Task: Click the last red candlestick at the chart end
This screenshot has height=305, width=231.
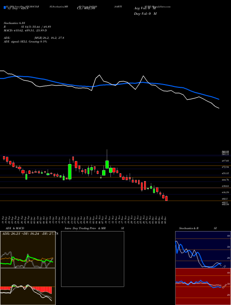Action: point(166,198)
